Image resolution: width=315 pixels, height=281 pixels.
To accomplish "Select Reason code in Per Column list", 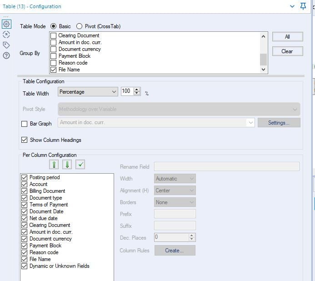I will (44, 252).
